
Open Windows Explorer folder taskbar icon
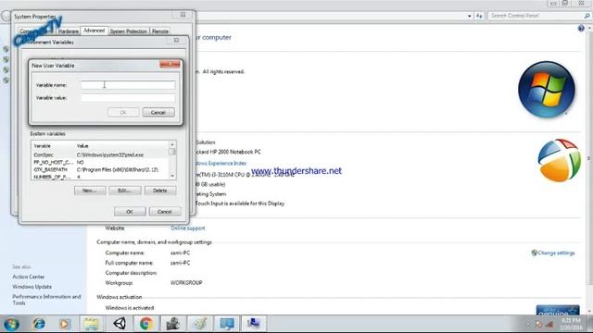tap(92, 324)
